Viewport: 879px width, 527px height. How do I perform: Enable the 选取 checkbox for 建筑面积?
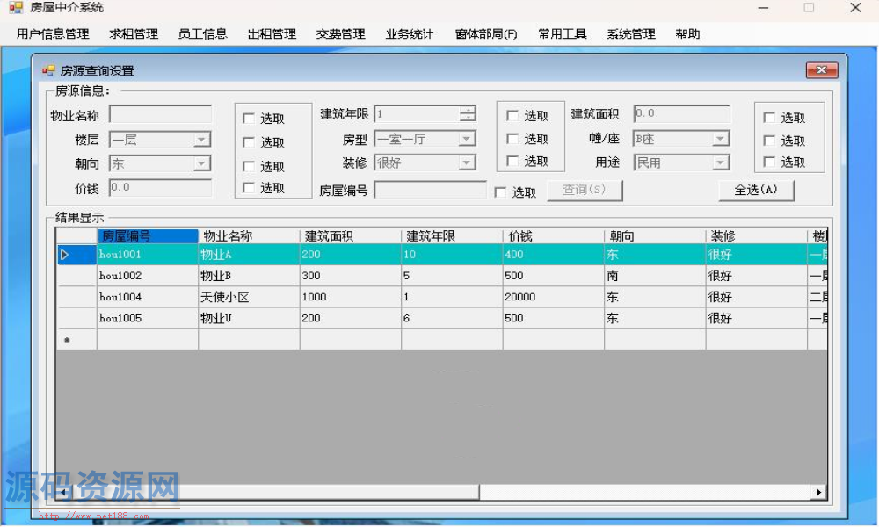point(769,118)
